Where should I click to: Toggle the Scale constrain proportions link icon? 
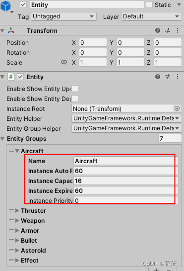[64, 62]
